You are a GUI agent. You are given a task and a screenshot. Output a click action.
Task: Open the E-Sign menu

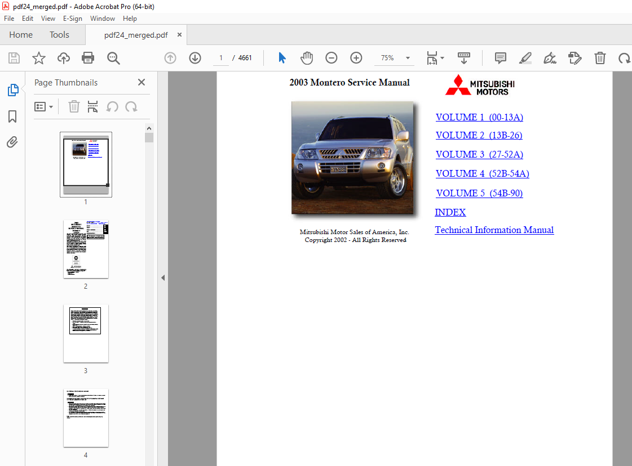pos(73,19)
